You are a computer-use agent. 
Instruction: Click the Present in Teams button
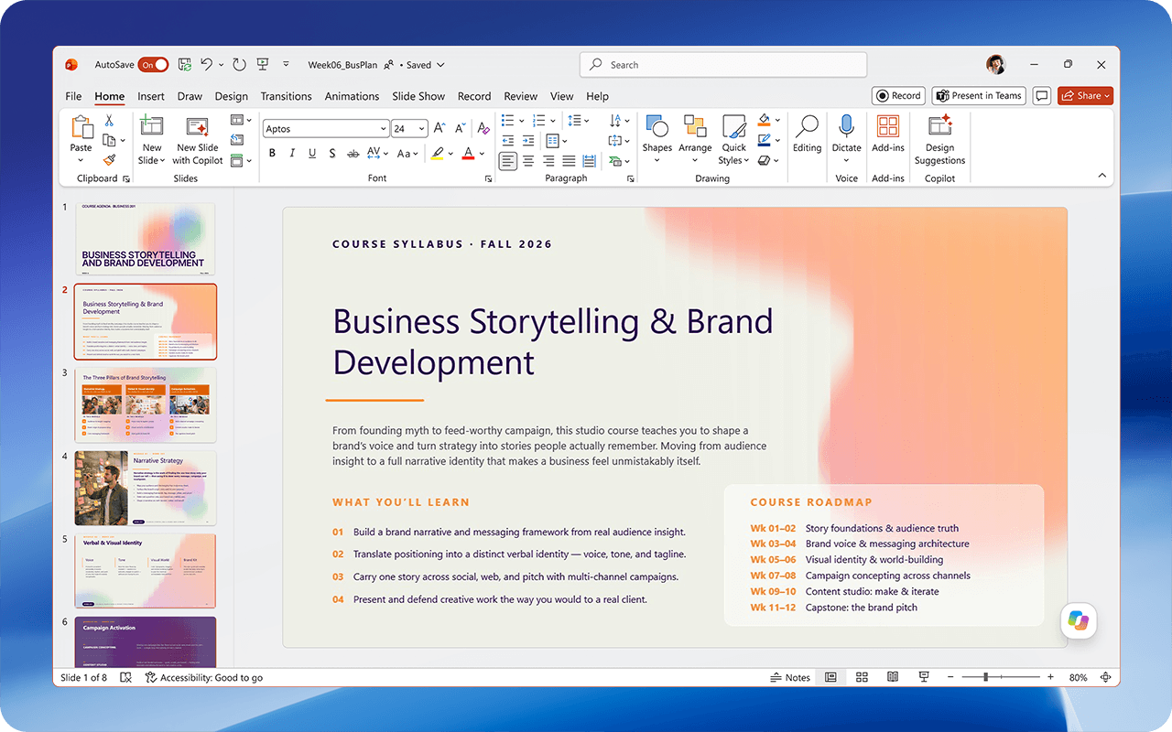[979, 96]
